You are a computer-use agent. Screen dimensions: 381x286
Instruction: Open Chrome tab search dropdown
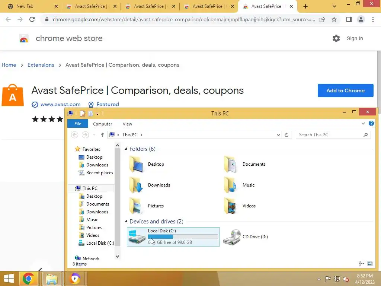[x=334, y=6]
